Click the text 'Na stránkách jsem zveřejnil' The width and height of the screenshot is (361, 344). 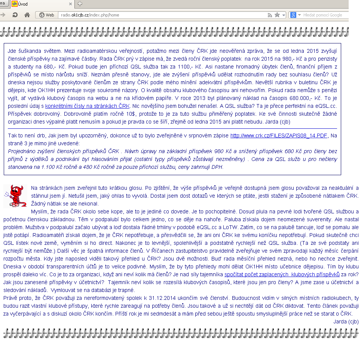click(63, 188)
